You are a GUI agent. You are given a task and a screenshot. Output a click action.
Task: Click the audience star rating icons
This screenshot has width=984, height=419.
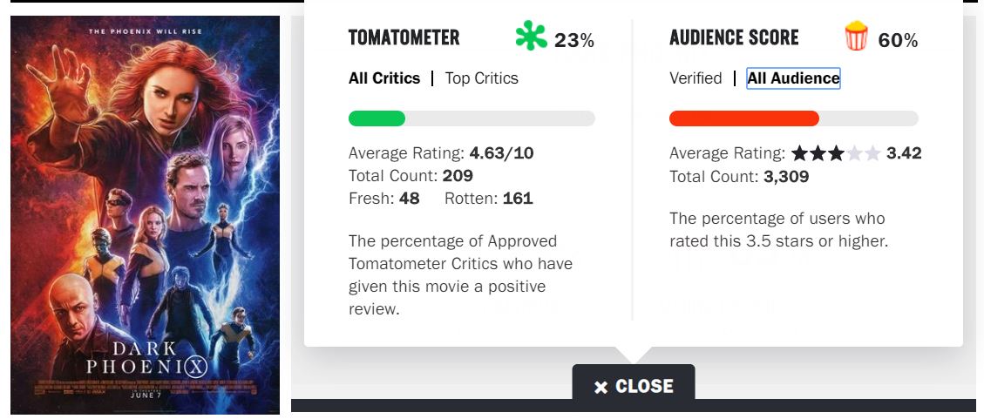point(837,154)
